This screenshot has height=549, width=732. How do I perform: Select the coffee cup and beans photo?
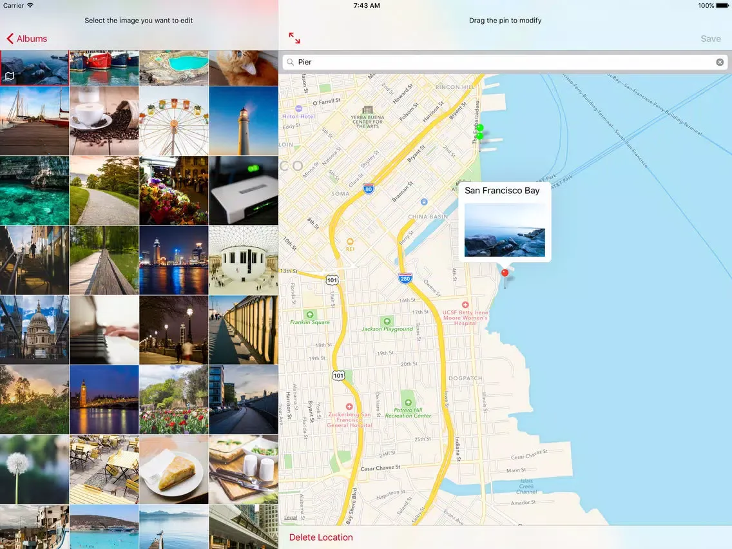(x=104, y=121)
